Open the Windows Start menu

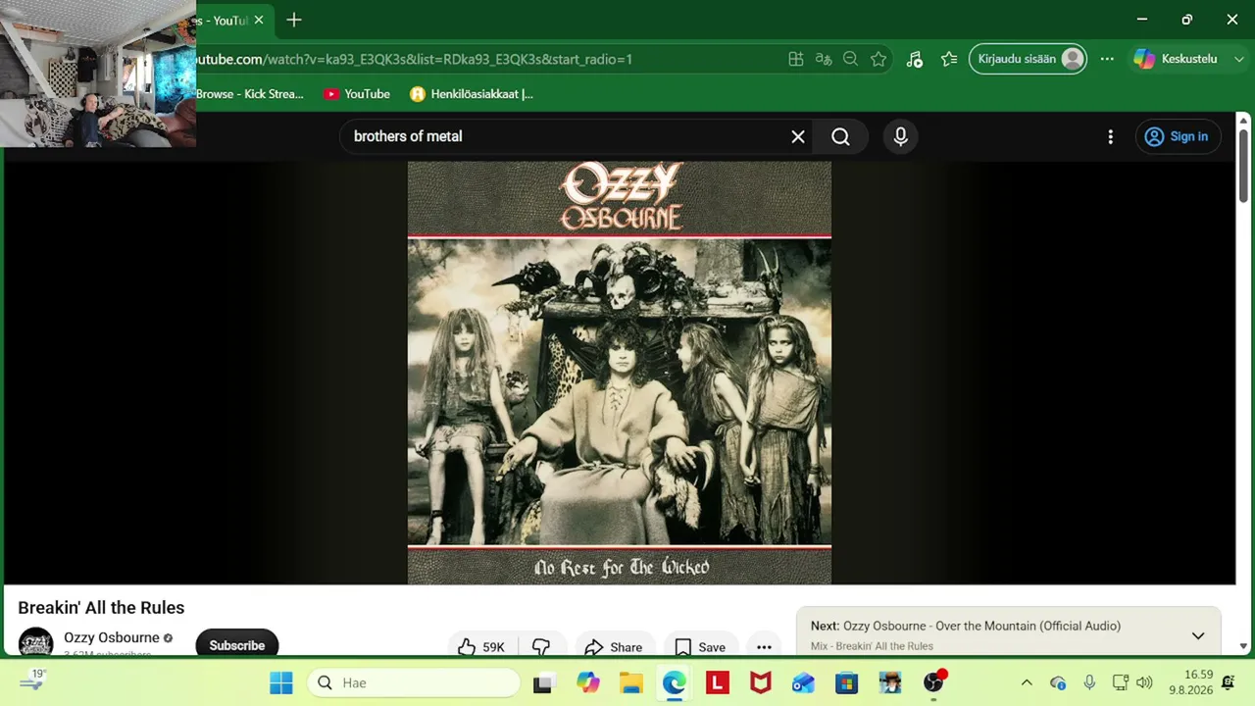281,682
